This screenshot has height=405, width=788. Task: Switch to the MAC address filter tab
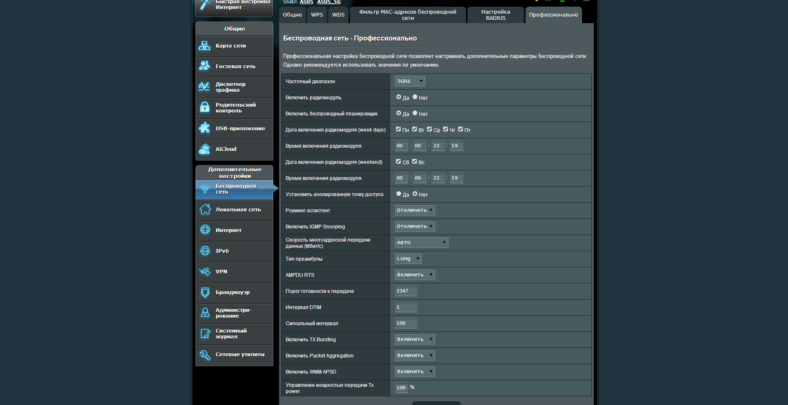pyautogui.click(x=408, y=15)
